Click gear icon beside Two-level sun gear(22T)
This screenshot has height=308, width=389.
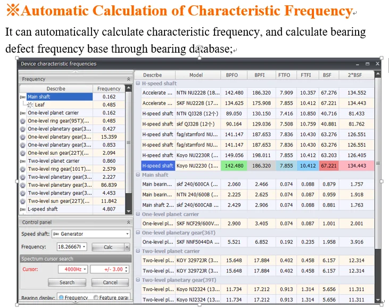23,201
